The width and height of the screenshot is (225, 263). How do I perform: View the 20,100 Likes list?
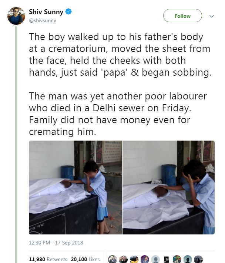point(85,259)
